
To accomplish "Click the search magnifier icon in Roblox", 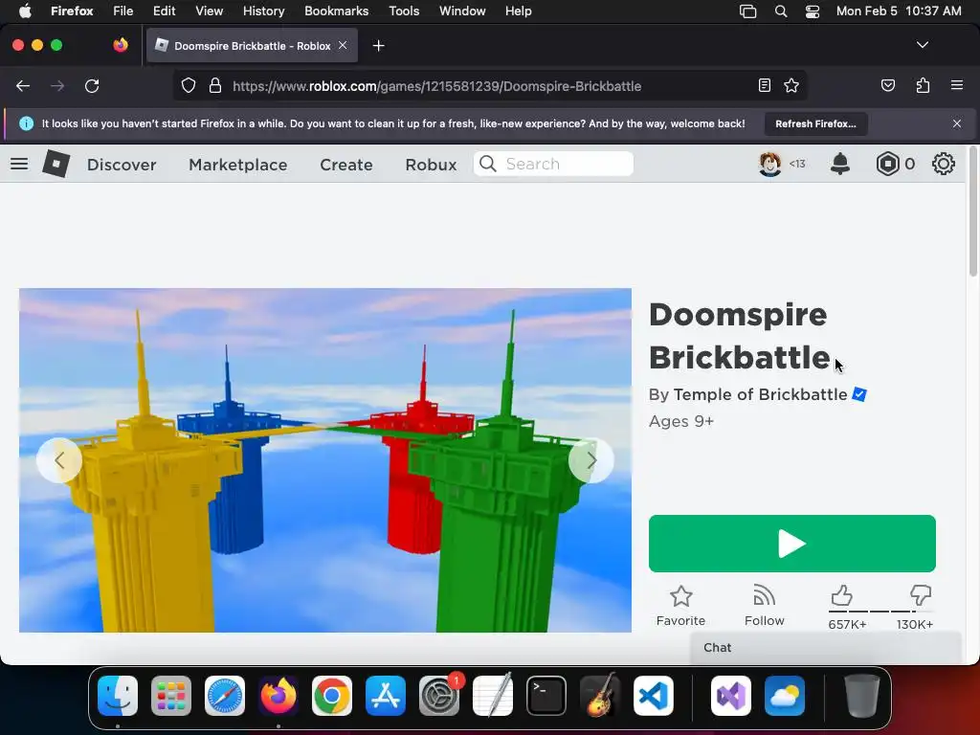I will [x=488, y=164].
